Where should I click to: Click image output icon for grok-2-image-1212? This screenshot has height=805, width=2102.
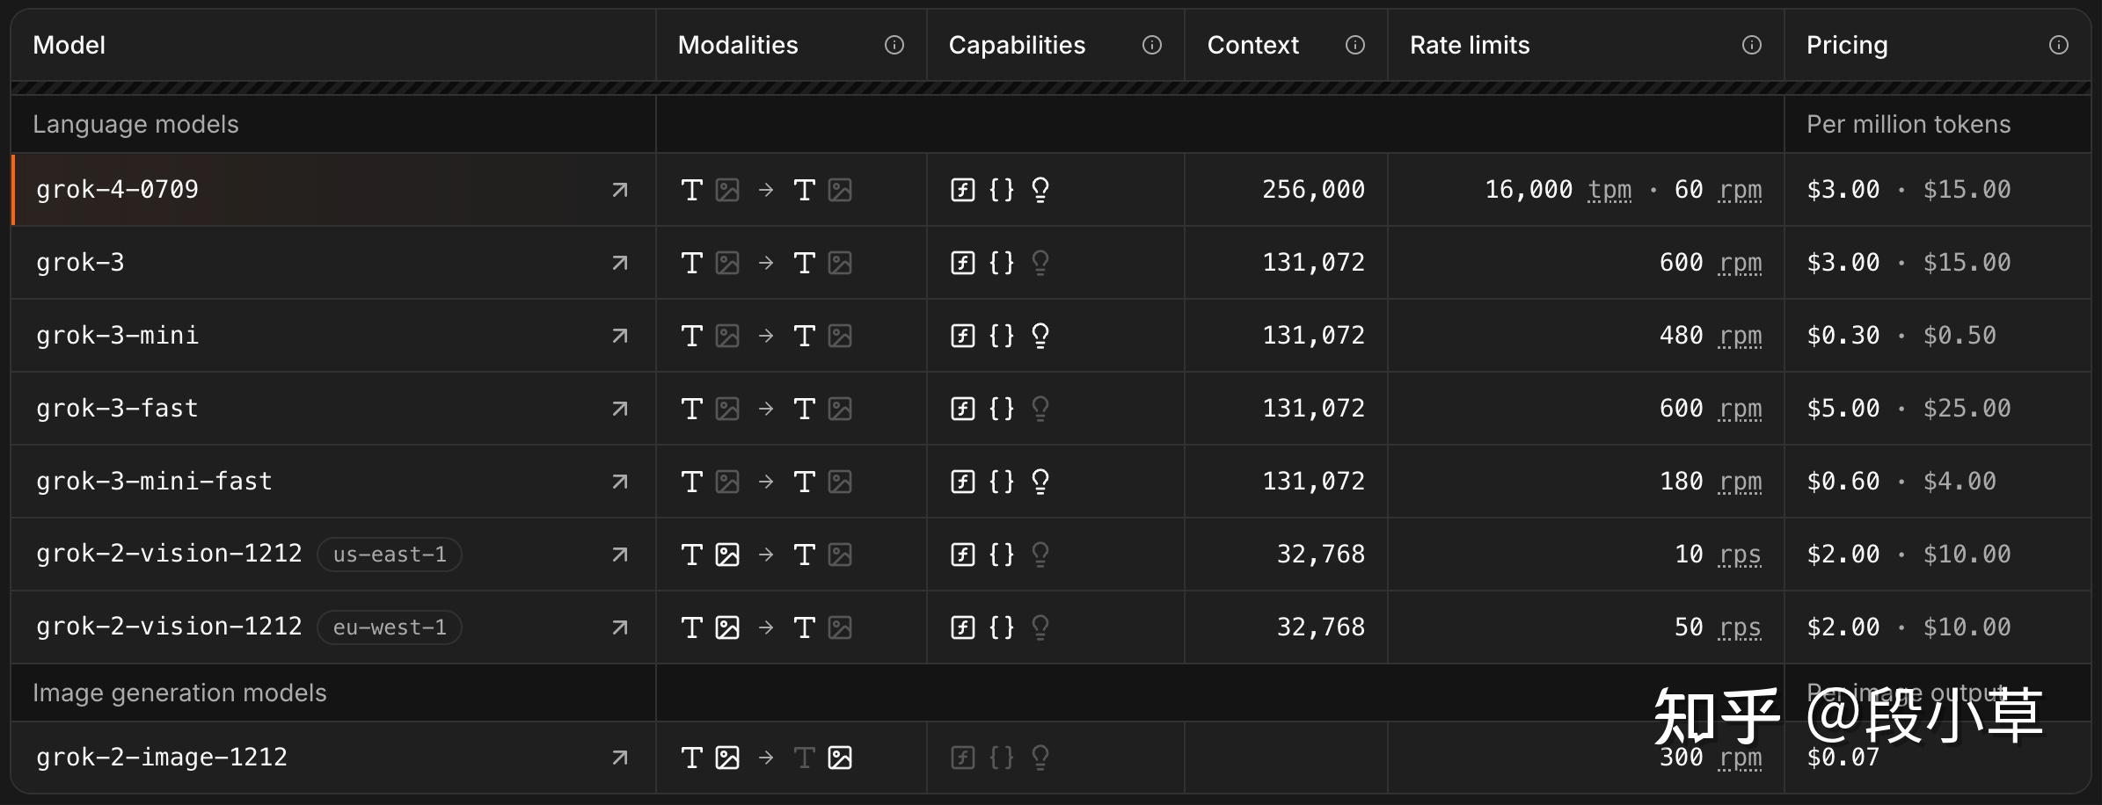click(840, 758)
